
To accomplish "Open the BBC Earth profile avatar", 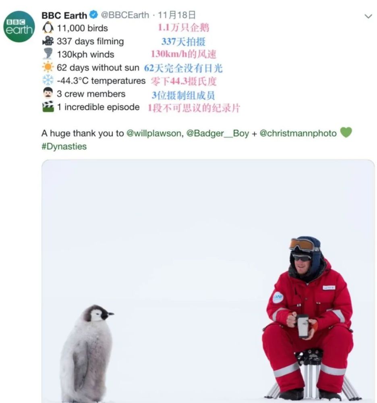I will (x=19, y=26).
